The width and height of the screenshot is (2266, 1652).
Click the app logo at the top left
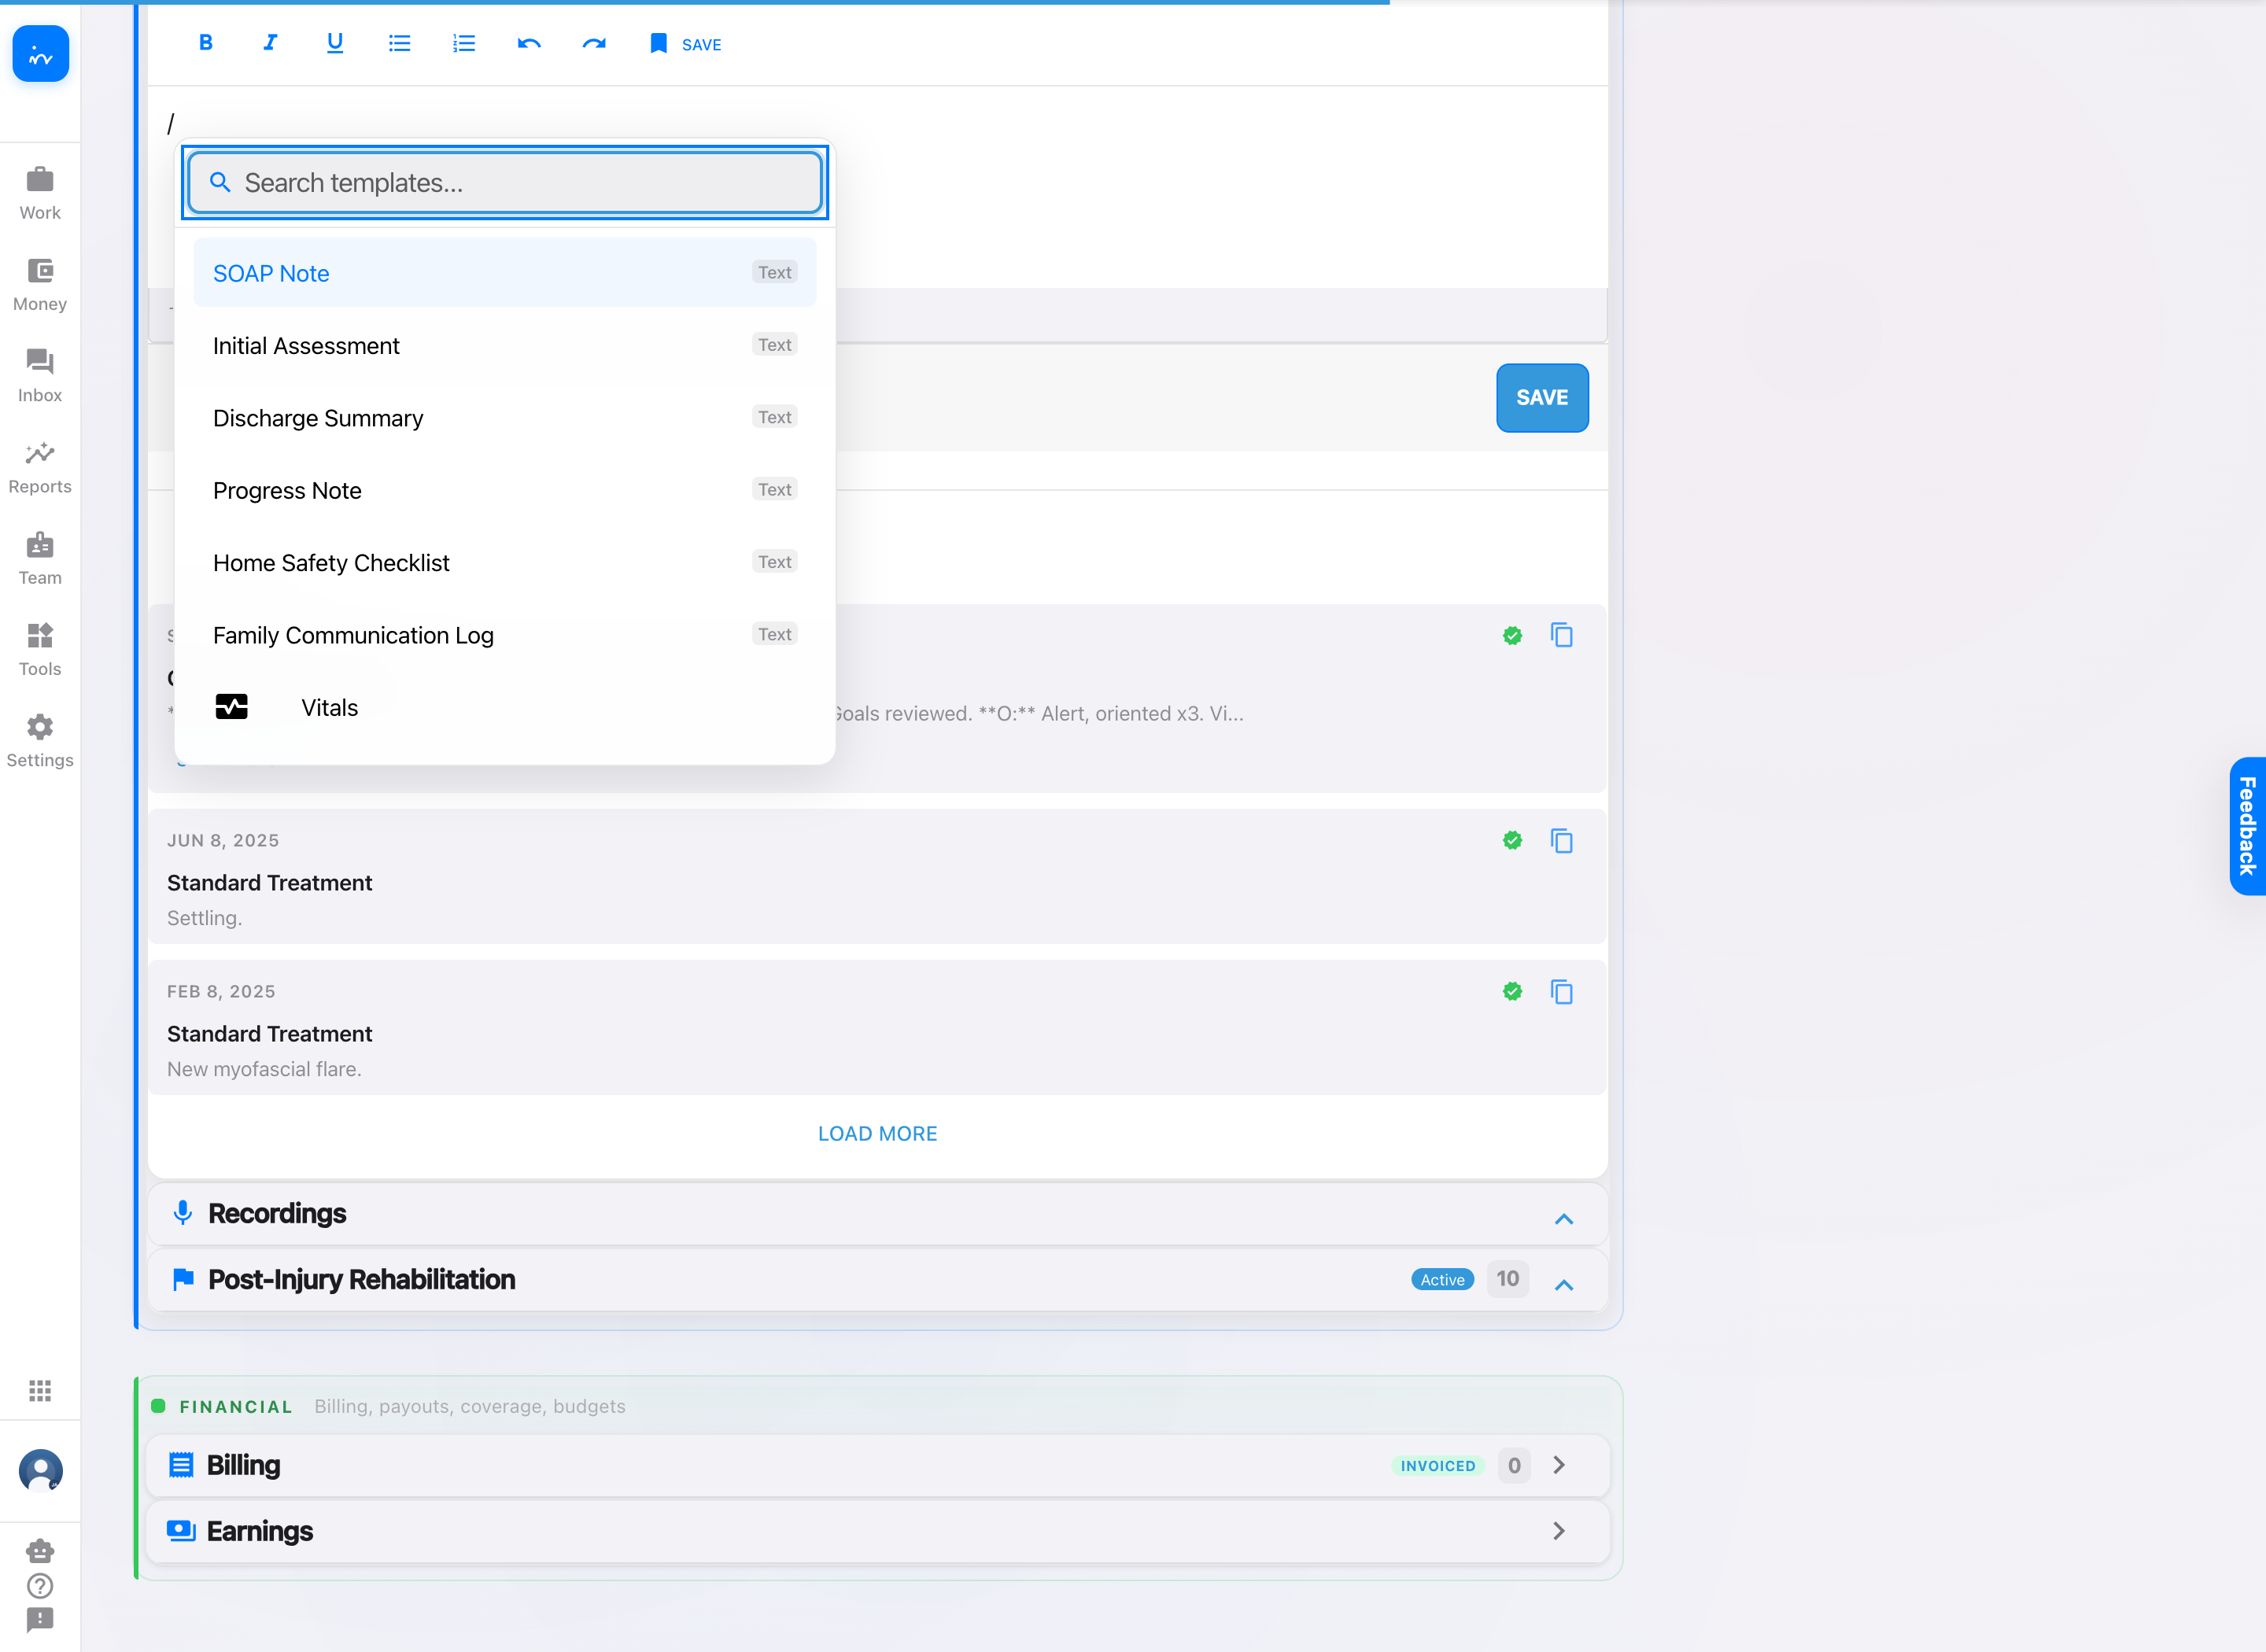(40, 54)
